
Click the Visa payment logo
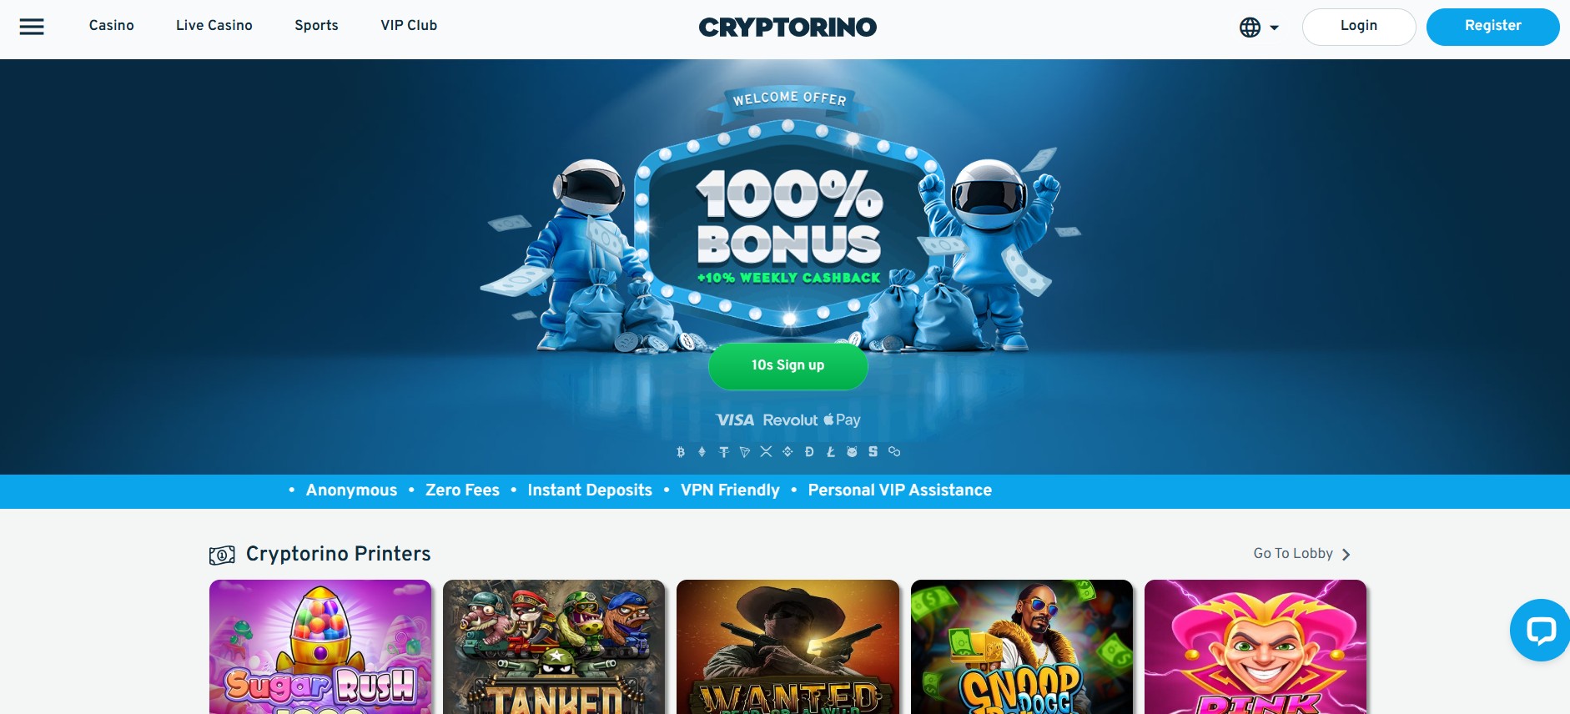[735, 420]
